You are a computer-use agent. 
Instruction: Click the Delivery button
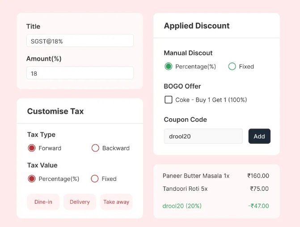click(80, 202)
